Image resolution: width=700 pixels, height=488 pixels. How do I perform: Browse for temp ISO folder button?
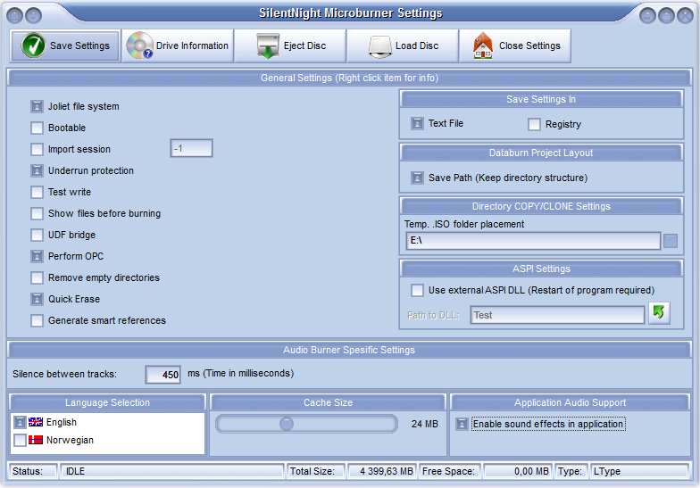coord(670,241)
